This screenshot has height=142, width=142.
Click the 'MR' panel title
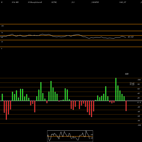127,74
